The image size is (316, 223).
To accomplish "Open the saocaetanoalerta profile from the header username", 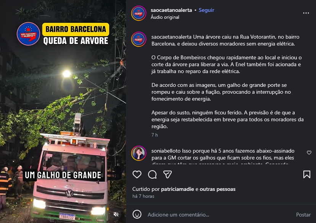I will pos(171,10).
